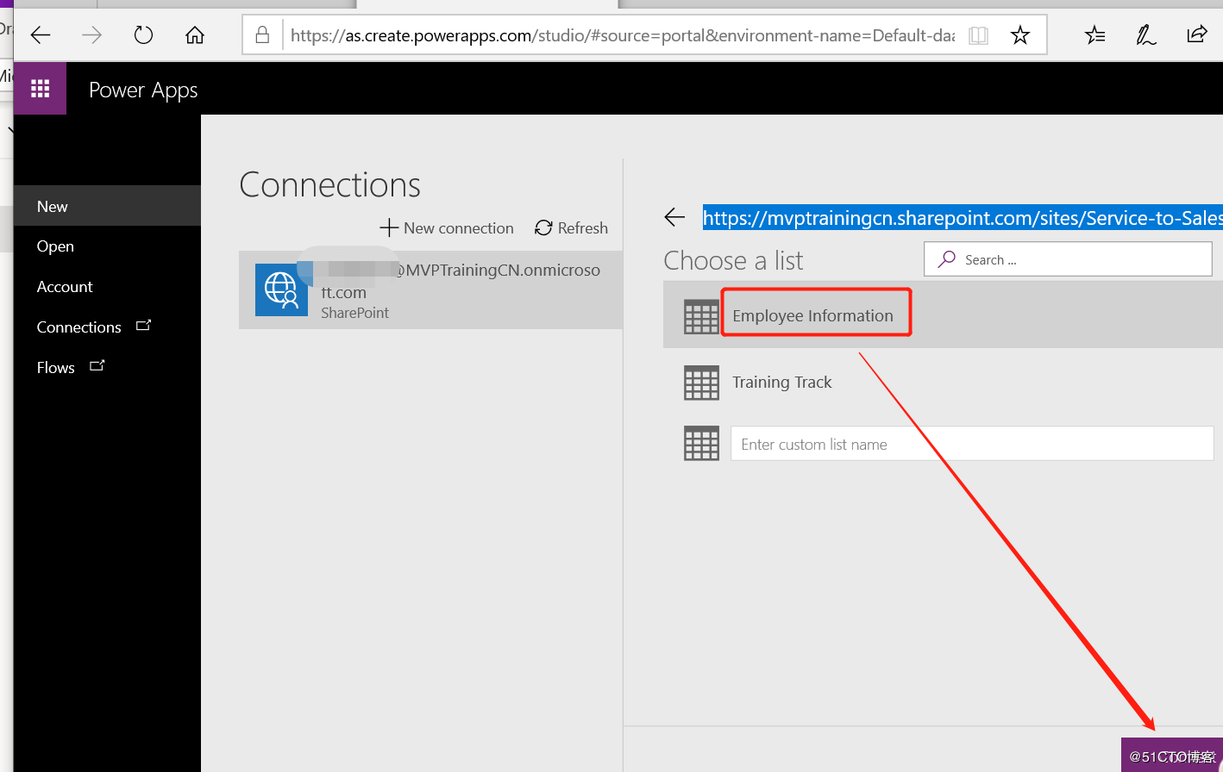Reload the page with refresh icon
The height and width of the screenshot is (772, 1223).
(143, 35)
